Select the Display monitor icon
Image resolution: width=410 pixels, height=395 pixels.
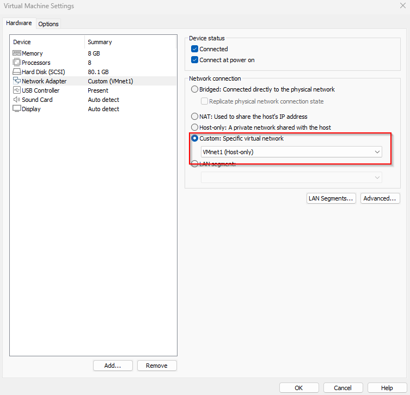tap(16, 109)
